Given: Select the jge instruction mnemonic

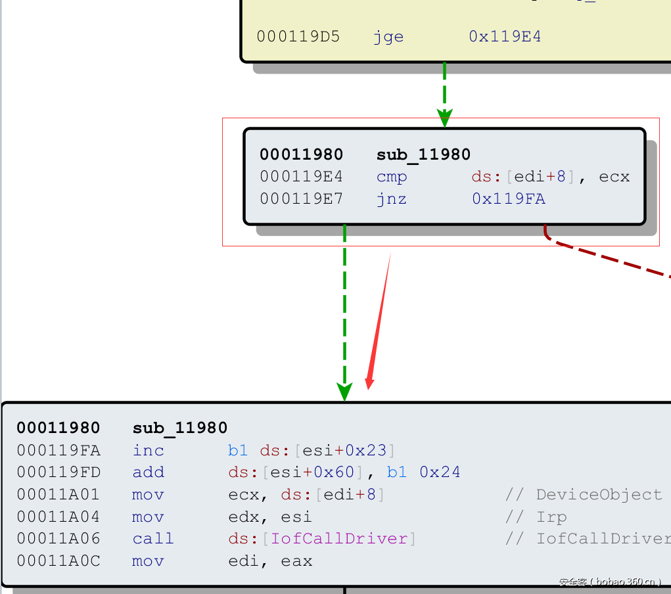Looking at the screenshot, I should point(388,37).
